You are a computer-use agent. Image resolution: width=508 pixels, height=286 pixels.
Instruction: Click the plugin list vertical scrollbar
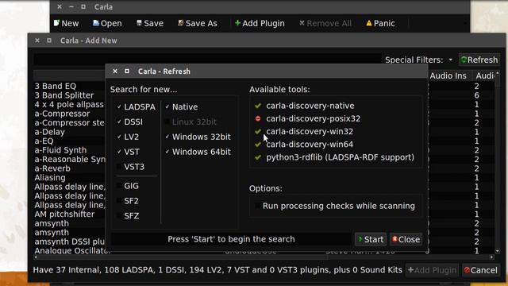[x=498, y=162]
